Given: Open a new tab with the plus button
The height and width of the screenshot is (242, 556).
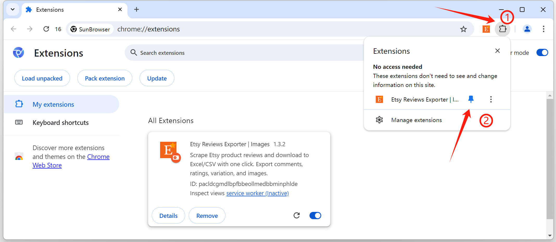Looking at the screenshot, I should [x=136, y=10].
